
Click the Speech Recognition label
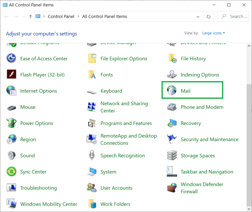tap(123, 156)
